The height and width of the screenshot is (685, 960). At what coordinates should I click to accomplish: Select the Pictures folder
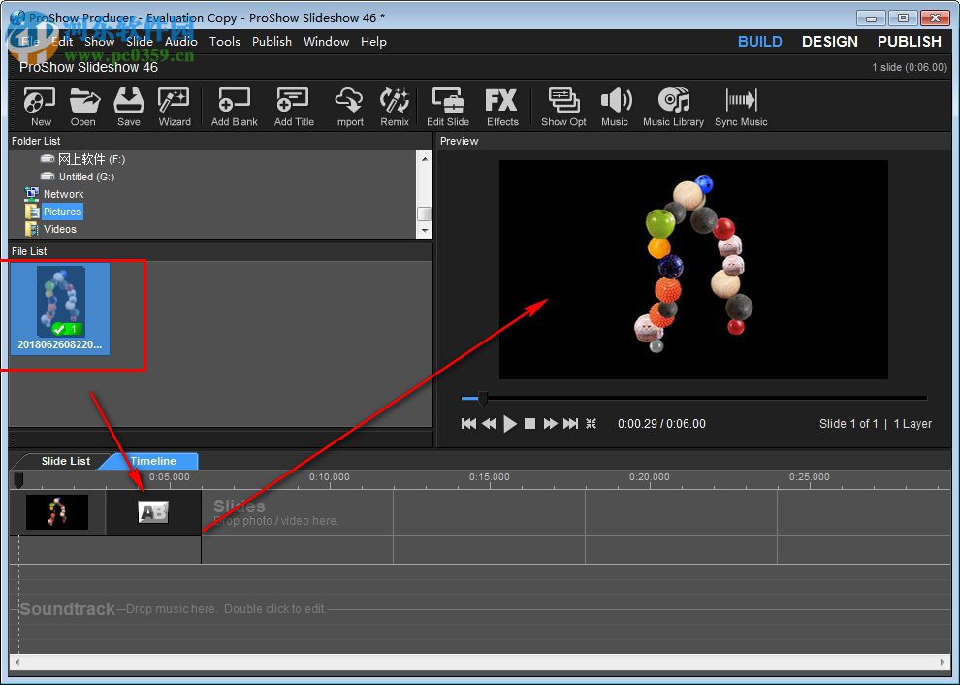pyautogui.click(x=60, y=212)
